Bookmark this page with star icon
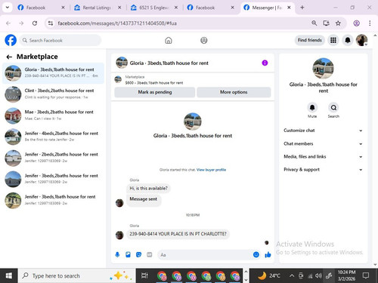378x283 pixels. (x=338, y=23)
